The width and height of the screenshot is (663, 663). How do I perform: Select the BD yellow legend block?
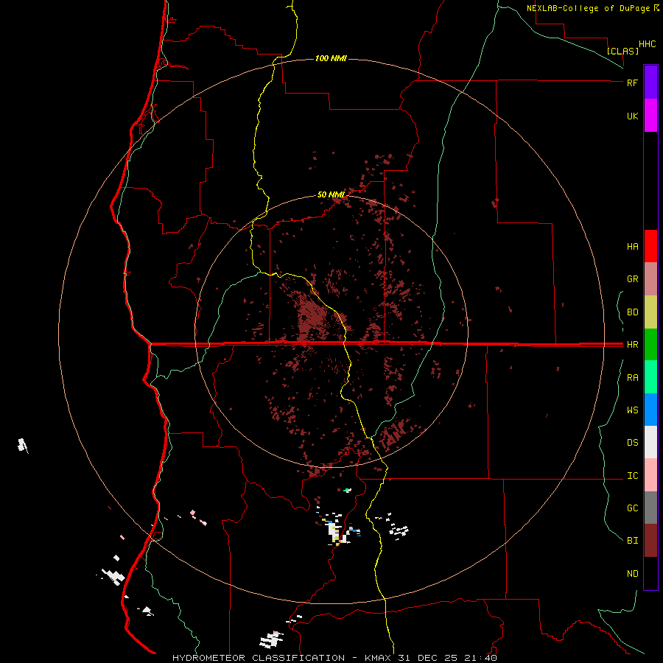pos(650,312)
